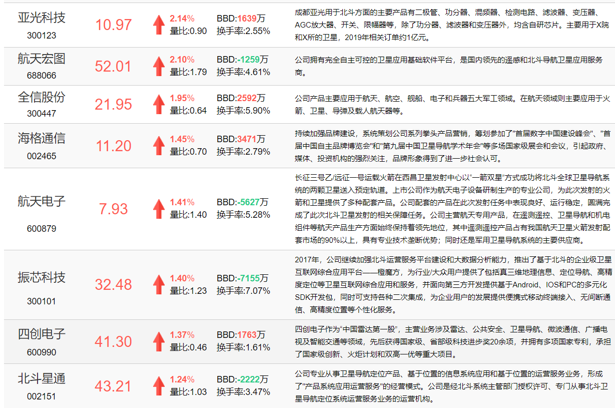Image resolution: width=615 pixels, height=408 pixels.
Task: Click the price 41.30
Action: click(x=114, y=341)
